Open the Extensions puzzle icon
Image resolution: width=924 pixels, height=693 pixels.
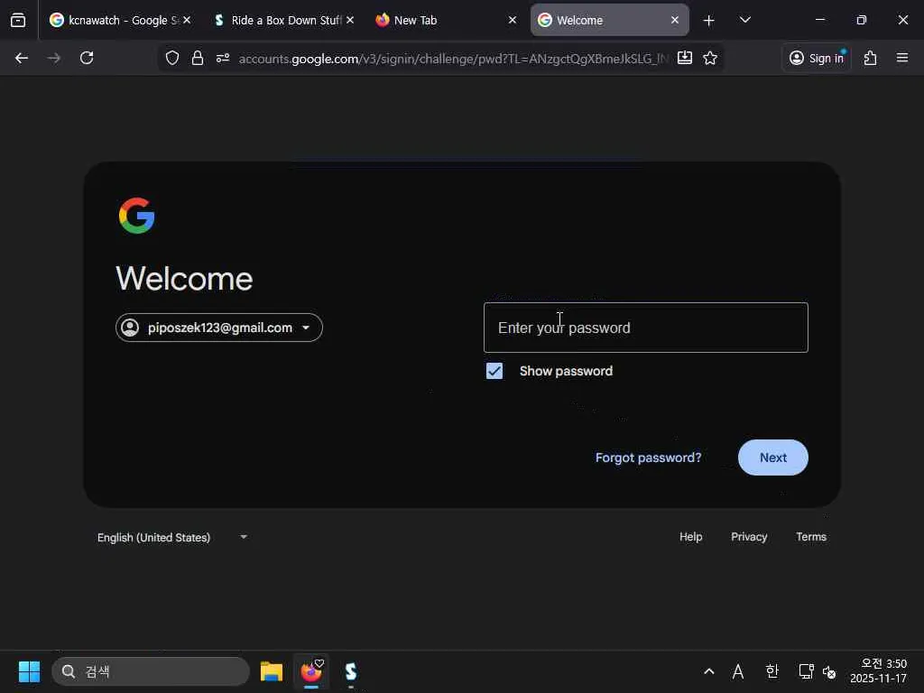[x=871, y=58]
